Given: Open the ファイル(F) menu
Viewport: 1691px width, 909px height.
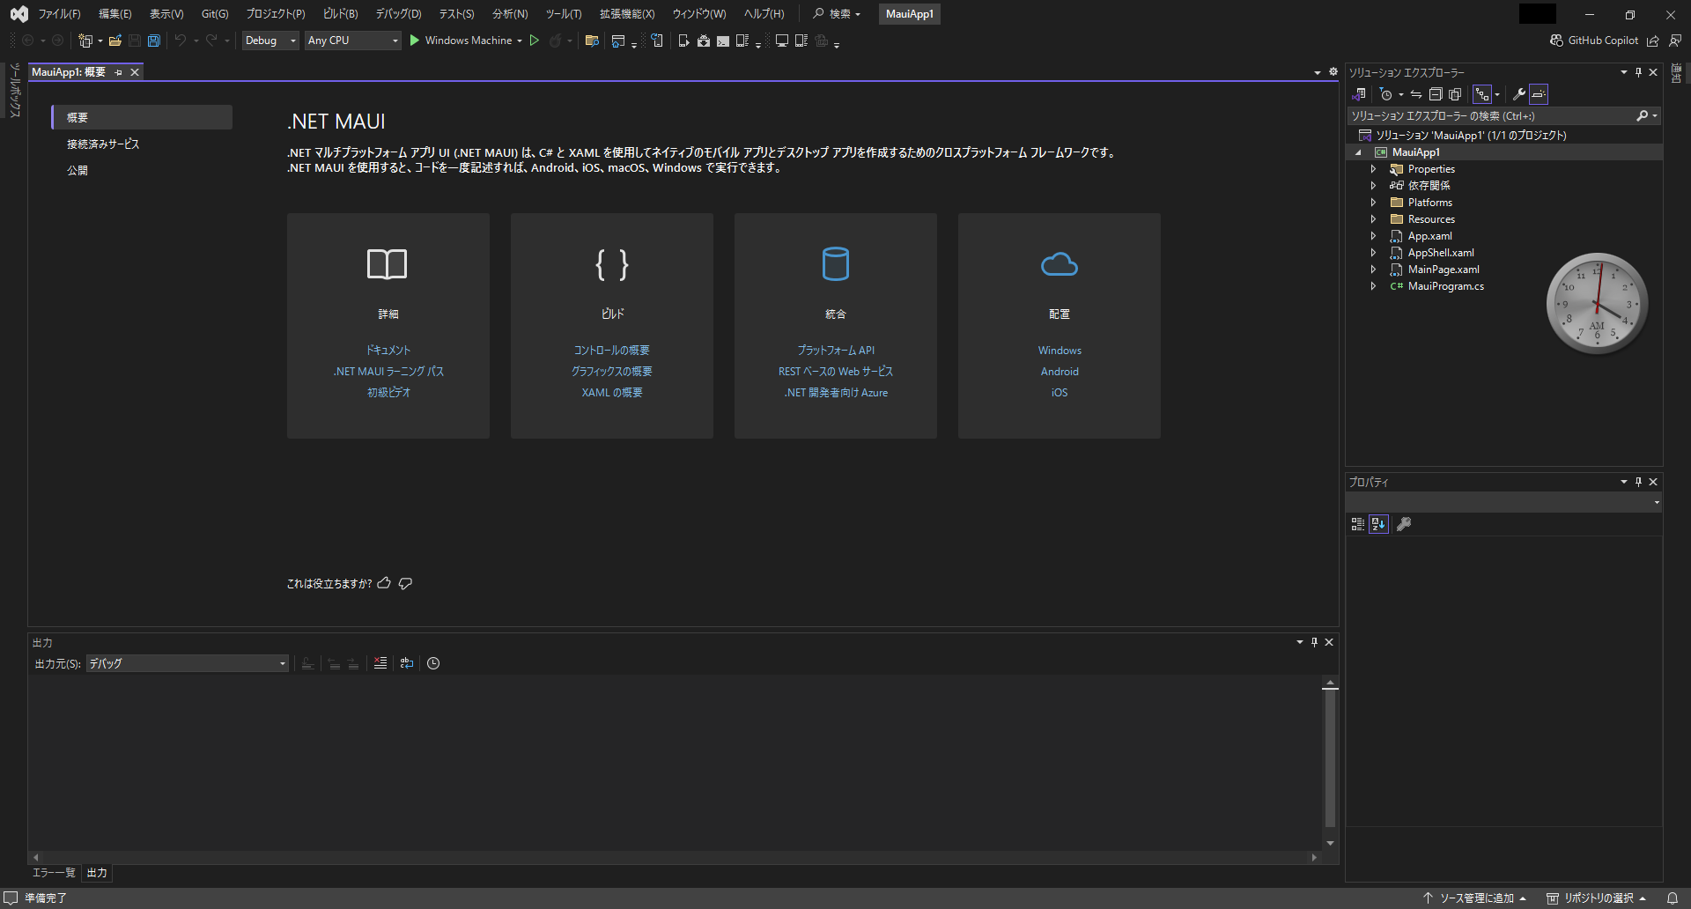Looking at the screenshot, I should pos(59,14).
